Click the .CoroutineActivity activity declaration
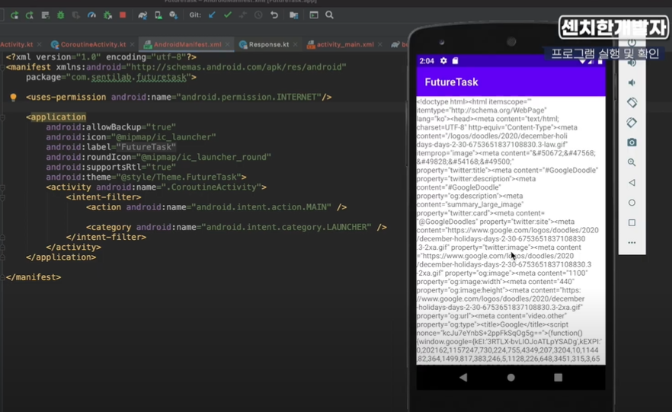This screenshot has height=412, width=672. tap(156, 187)
